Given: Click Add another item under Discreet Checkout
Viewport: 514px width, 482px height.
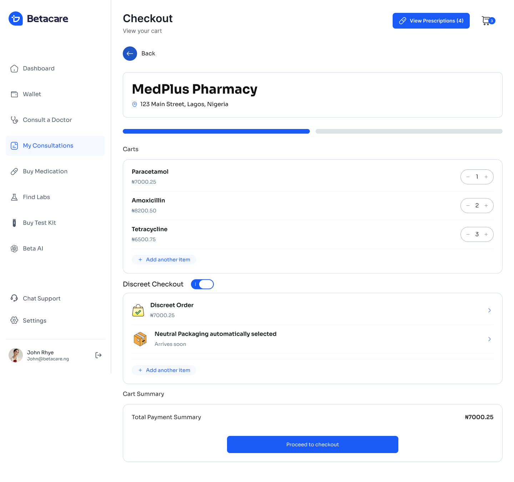Looking at the screenshot, I should click(164, 370).
